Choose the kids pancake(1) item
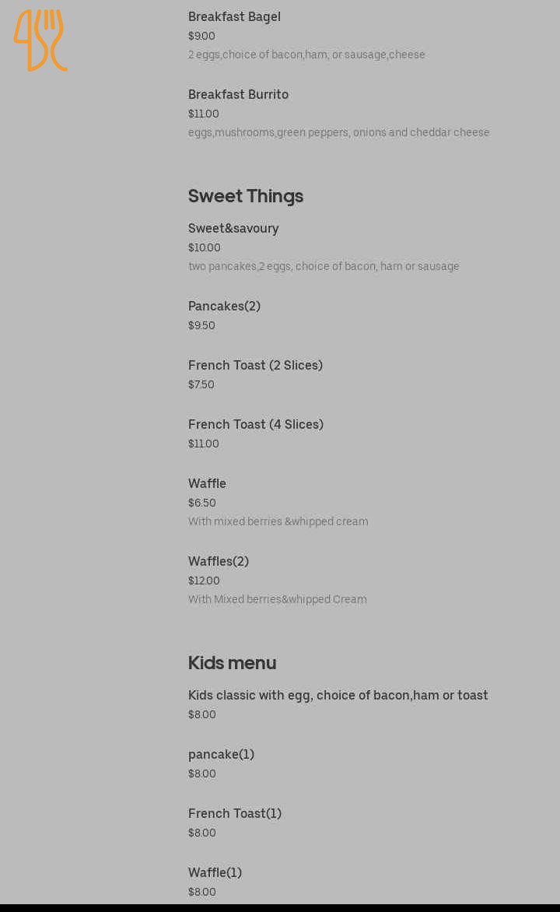Viewport: 560px width, 912px height. pyautogui.click(x=221, y=754)
